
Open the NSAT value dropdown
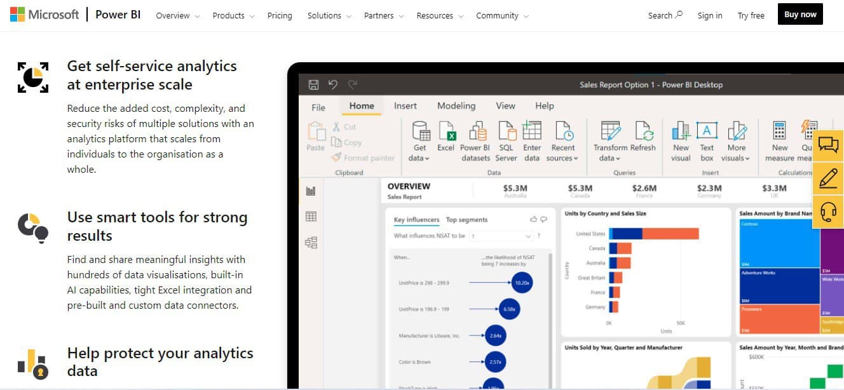(501, 236)
